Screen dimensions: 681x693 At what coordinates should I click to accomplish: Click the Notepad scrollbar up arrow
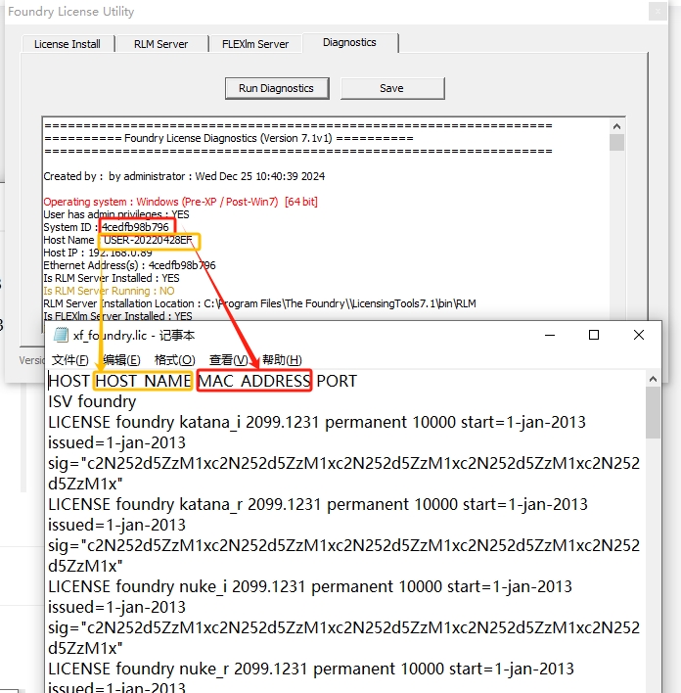(653, 379)
